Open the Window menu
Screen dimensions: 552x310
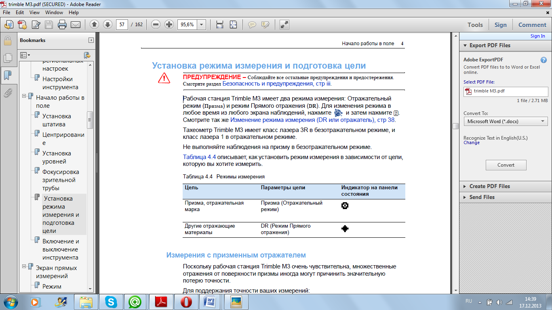coord(54,13)
